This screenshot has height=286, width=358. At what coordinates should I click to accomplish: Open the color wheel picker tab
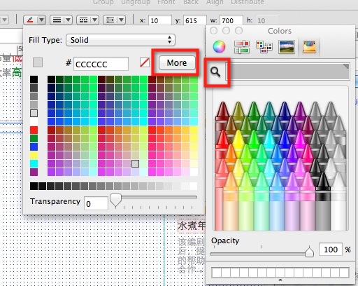[x=219, y=46]
